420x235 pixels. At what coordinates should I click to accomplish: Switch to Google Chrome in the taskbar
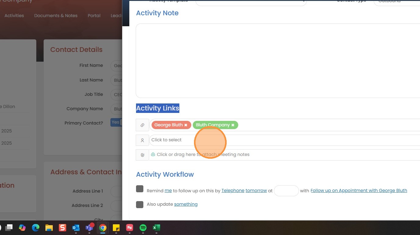[103, 228]
